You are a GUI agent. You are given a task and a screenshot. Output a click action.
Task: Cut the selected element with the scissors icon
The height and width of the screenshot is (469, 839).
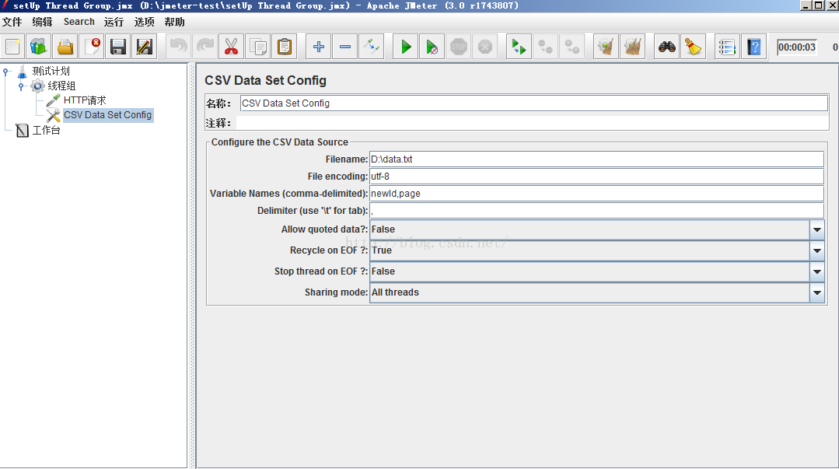(x=231, y=47)
